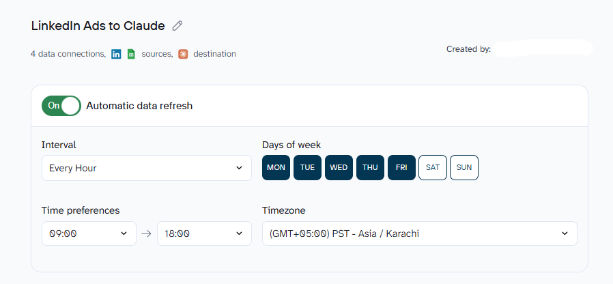Click the LinkedIn Ads to Claude title
Image resolution: width=613 pixels, height=284 pixels.
[98, 26]
